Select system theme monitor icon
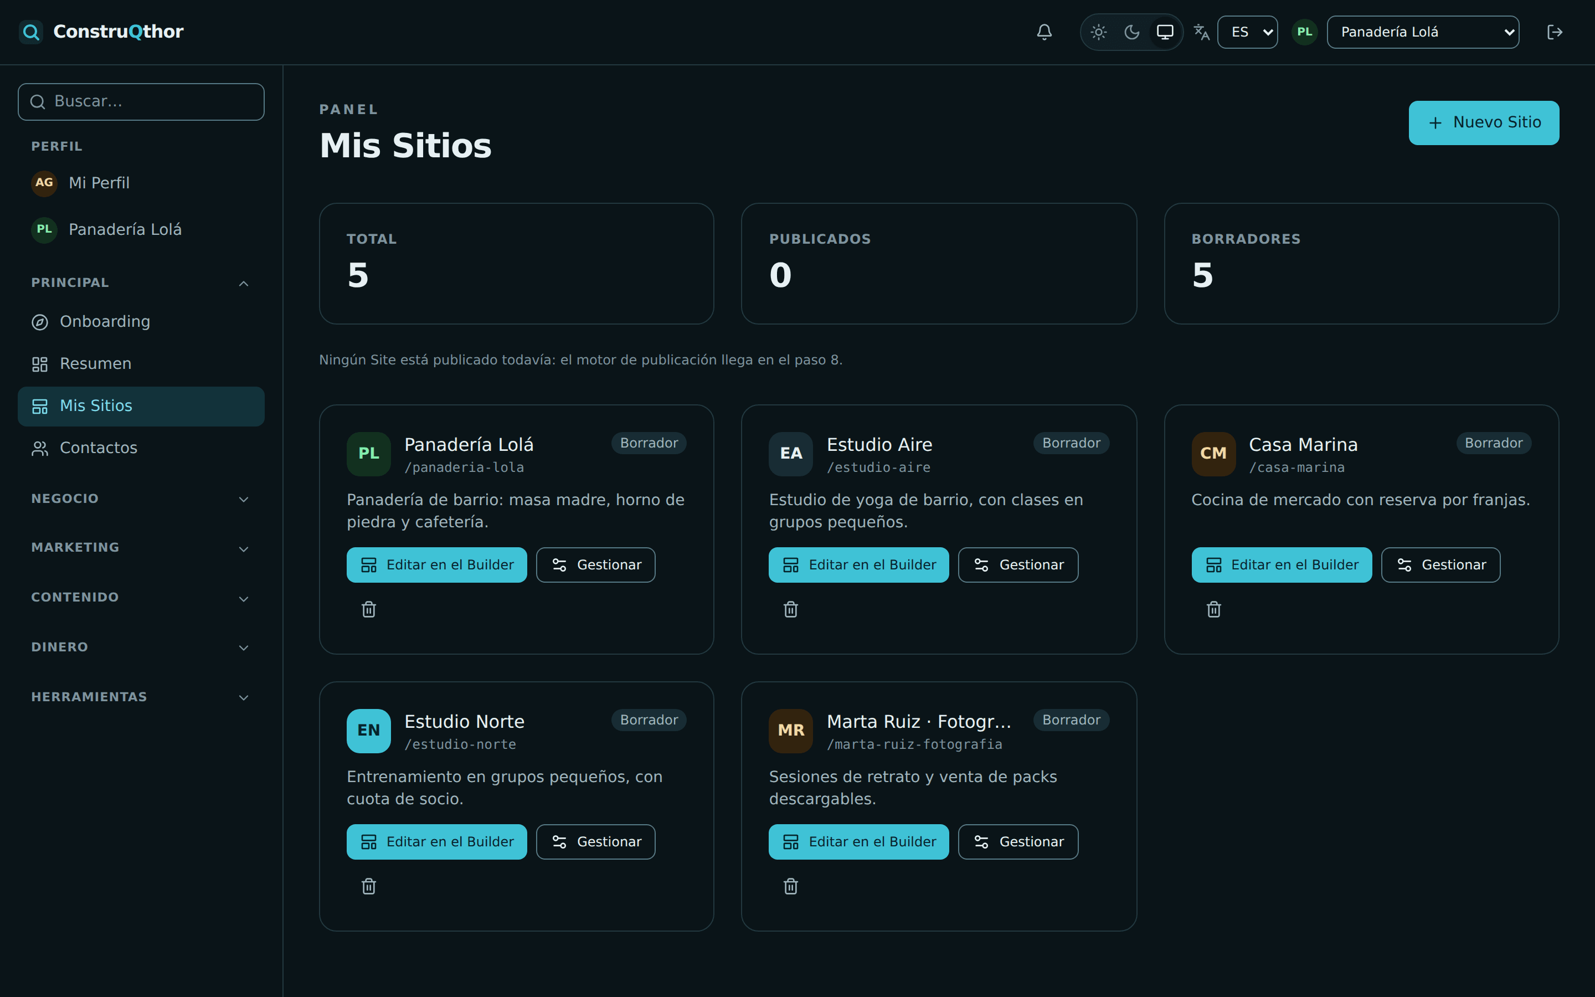This screenshot has width=1595, height=997. pos(1165,32)
